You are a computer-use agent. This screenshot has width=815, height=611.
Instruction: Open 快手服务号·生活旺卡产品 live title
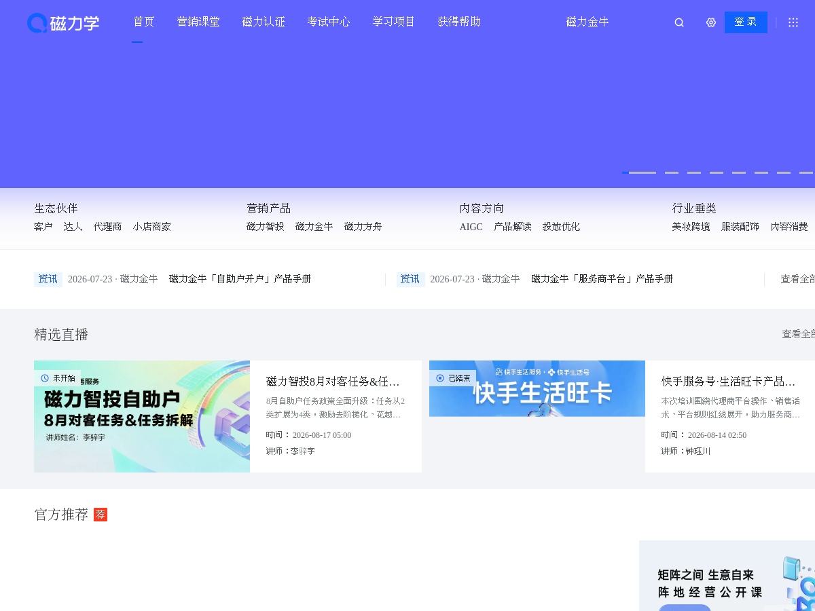(729, 382)
